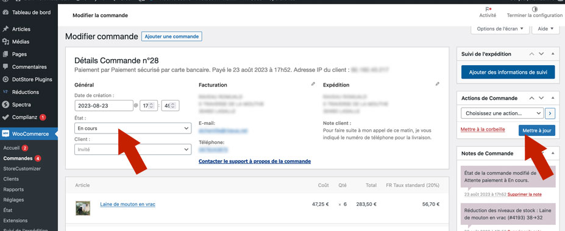Edit Expédition address with pencil icon
The image size is (565, 231).
point(438,84)
